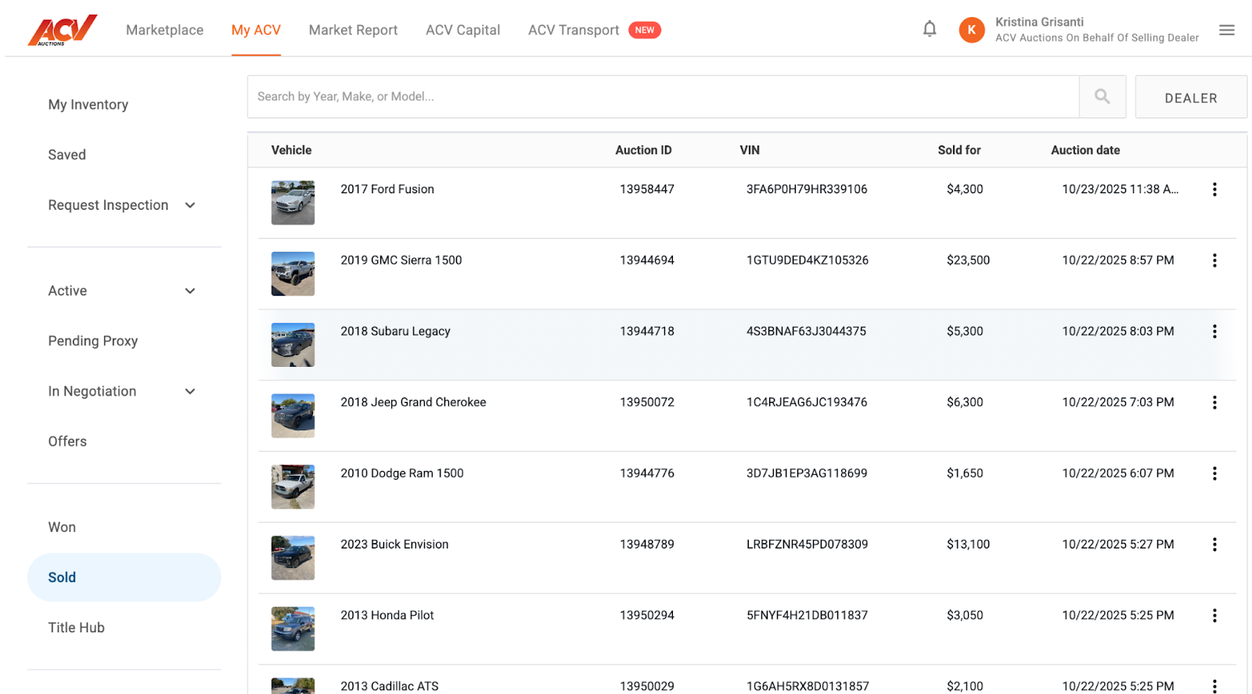
Task: Click auction date 10/22/2025 6:07 PM
Action: click(1118, 473)
